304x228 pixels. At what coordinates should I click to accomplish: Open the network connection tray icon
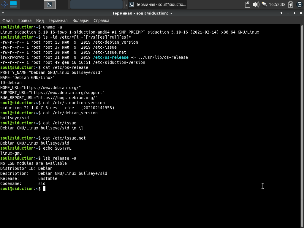(x=264, y=4)
